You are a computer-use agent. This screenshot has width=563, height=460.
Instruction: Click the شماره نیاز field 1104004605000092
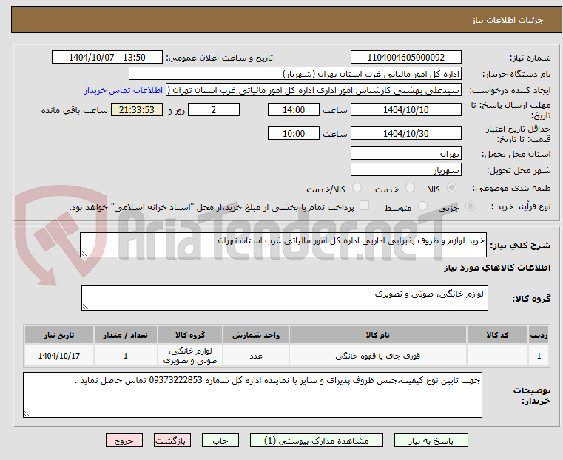[x=405, y=58]
